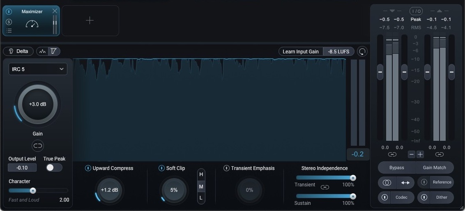
Task: Click the output meter left gain handle
Action: [x=427, y=72]
